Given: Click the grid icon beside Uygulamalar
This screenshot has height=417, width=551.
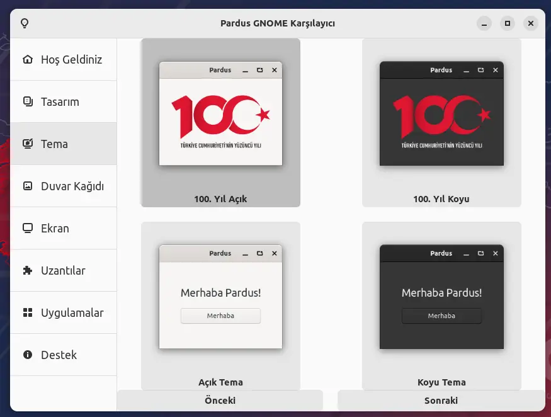Looking at the screenshot, I should (x=28, y=312).
